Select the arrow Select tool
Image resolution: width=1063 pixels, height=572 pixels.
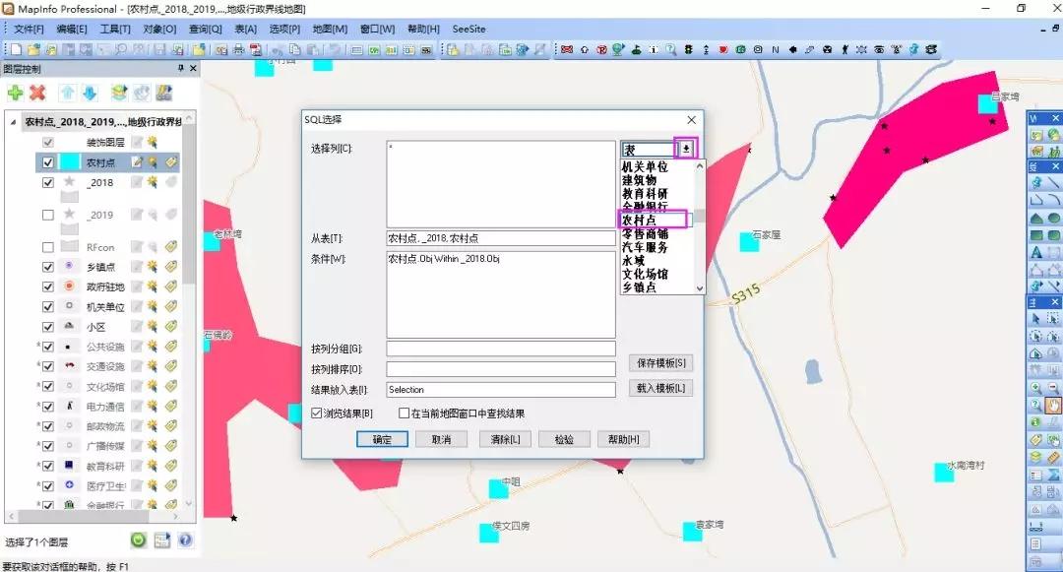pyautogui.click(x=1035, y=318)
